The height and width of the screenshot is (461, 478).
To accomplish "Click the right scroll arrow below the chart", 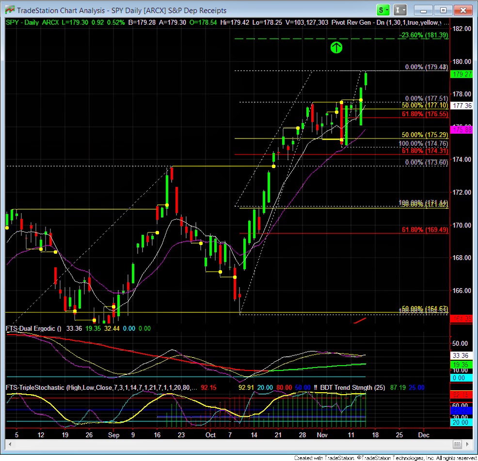I will coord(467,444).
